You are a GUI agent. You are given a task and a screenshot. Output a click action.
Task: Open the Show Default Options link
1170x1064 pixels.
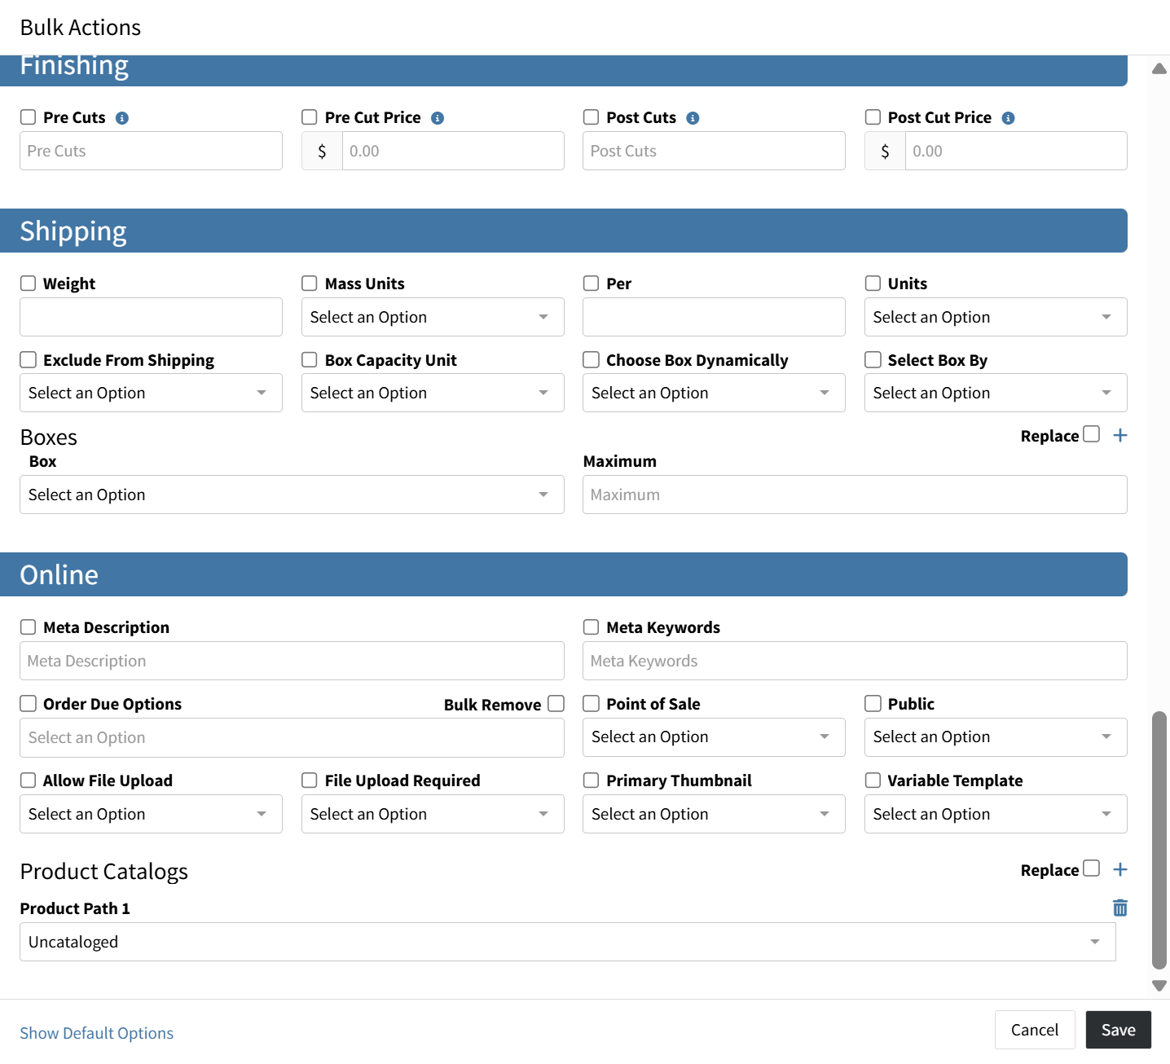coord(97,1033)
